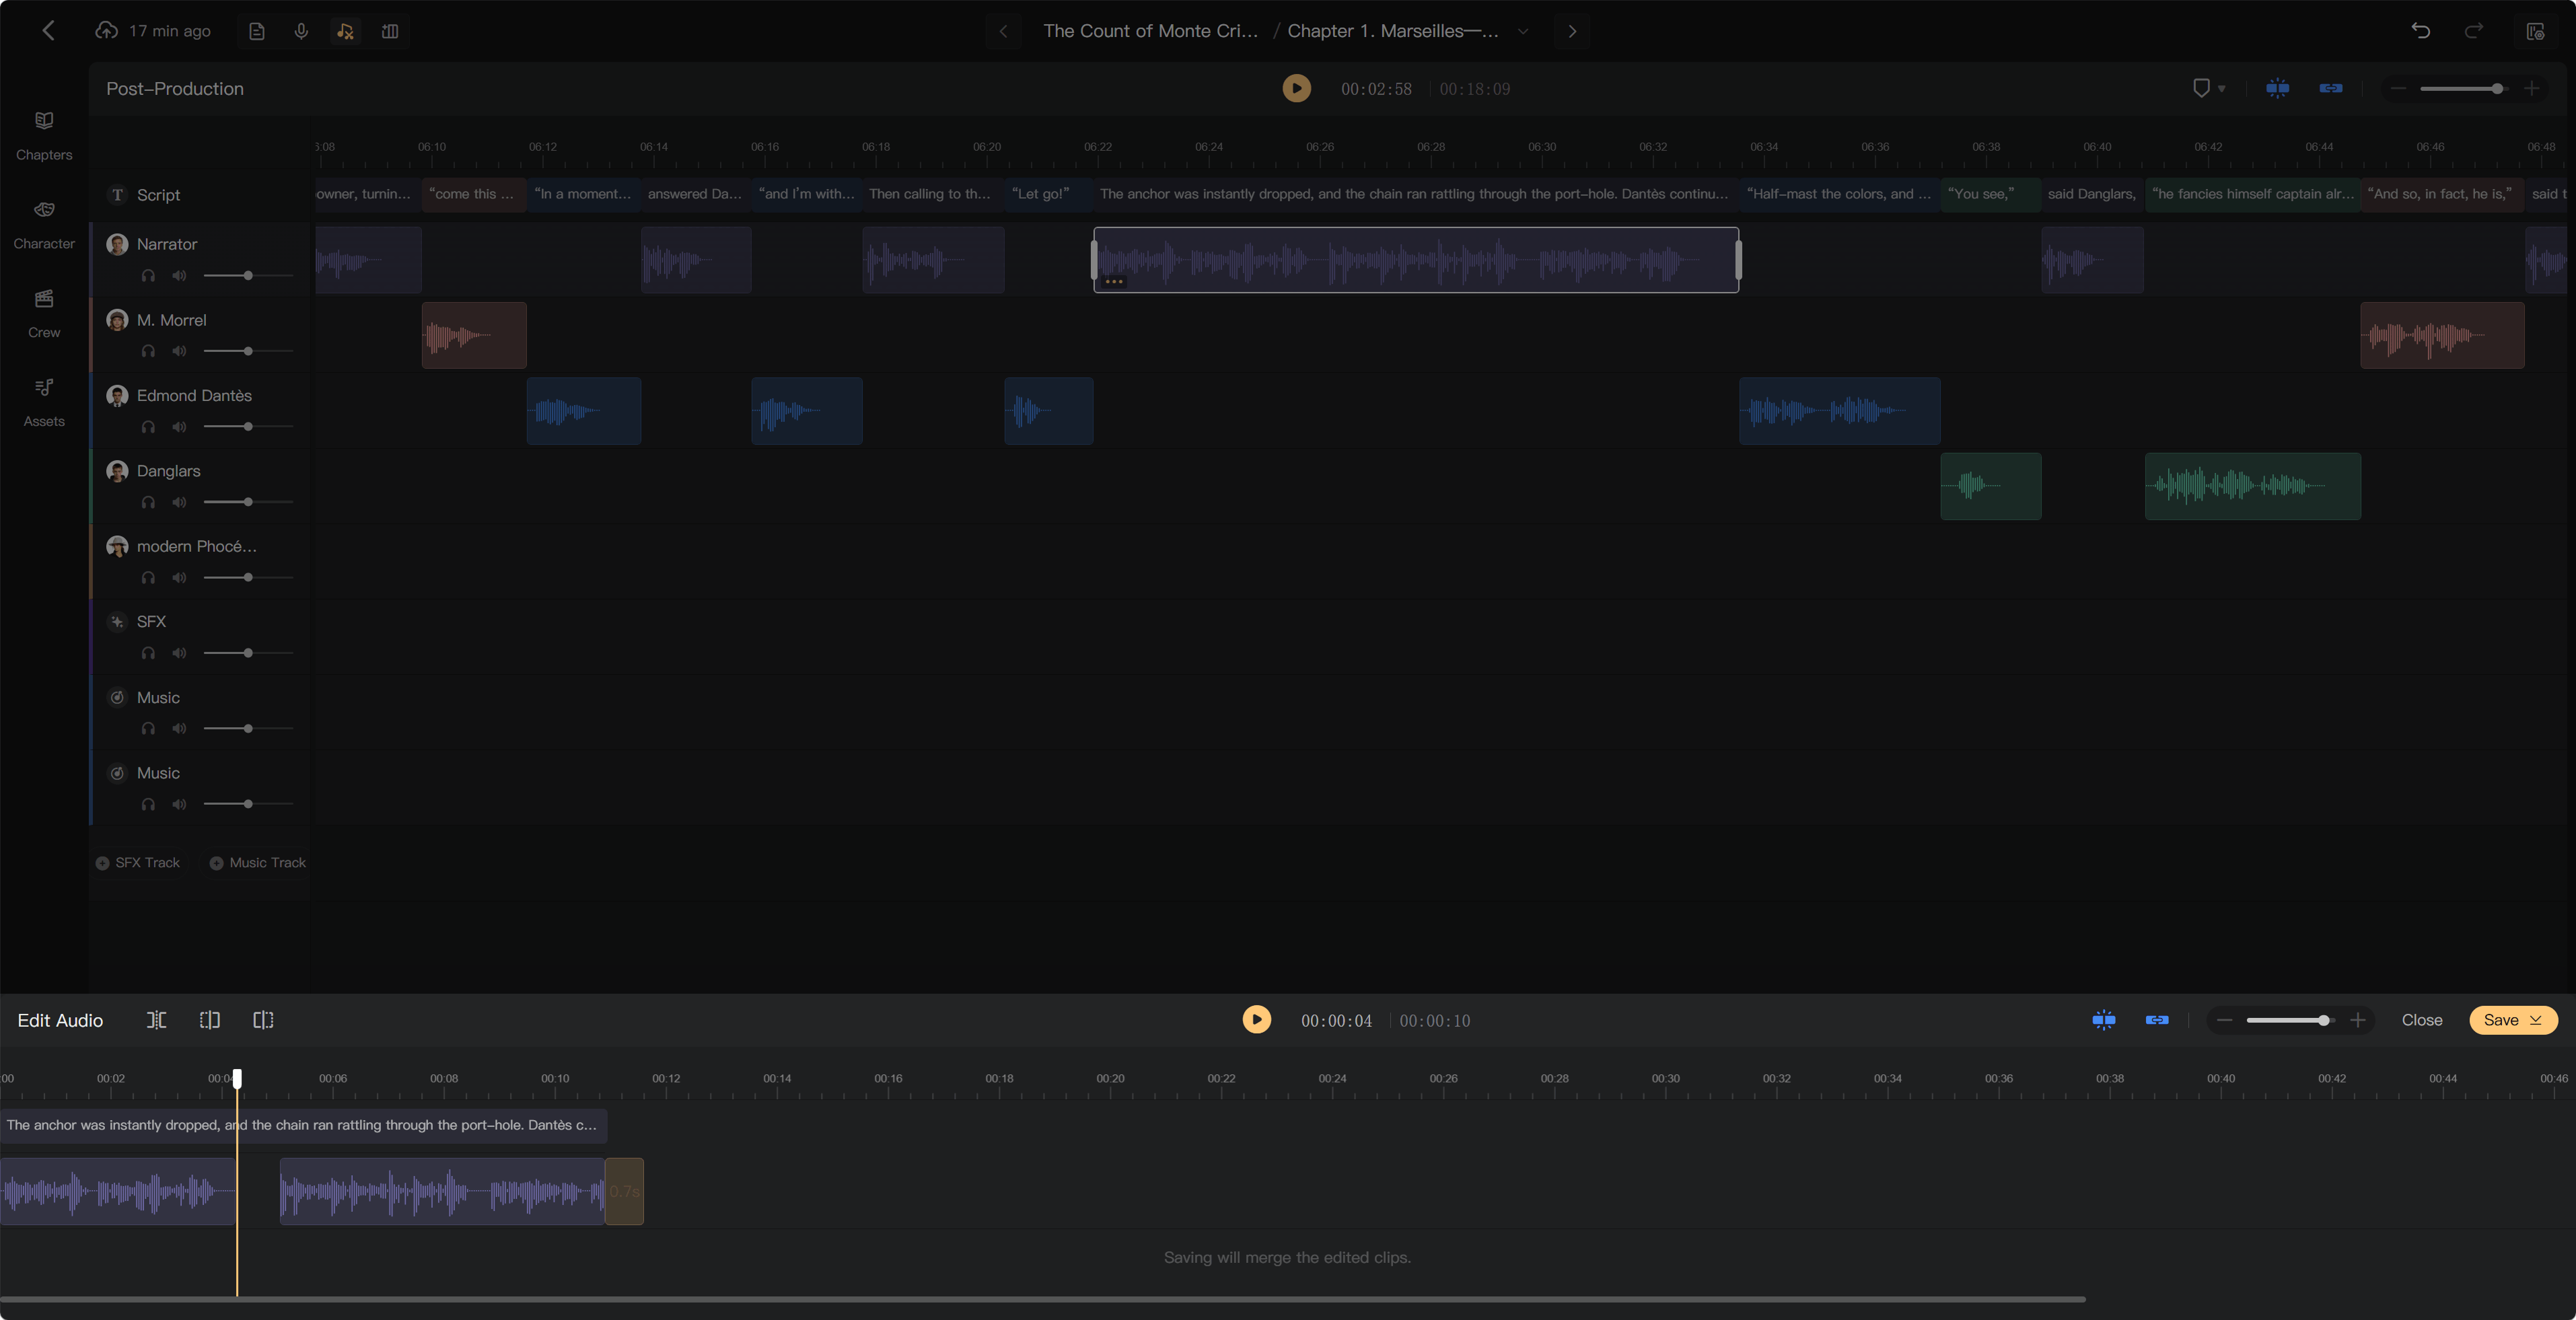Toggle link clips in Edit Audio toolbar
2576x1320 pixels.
[x=2157, y=1020]
